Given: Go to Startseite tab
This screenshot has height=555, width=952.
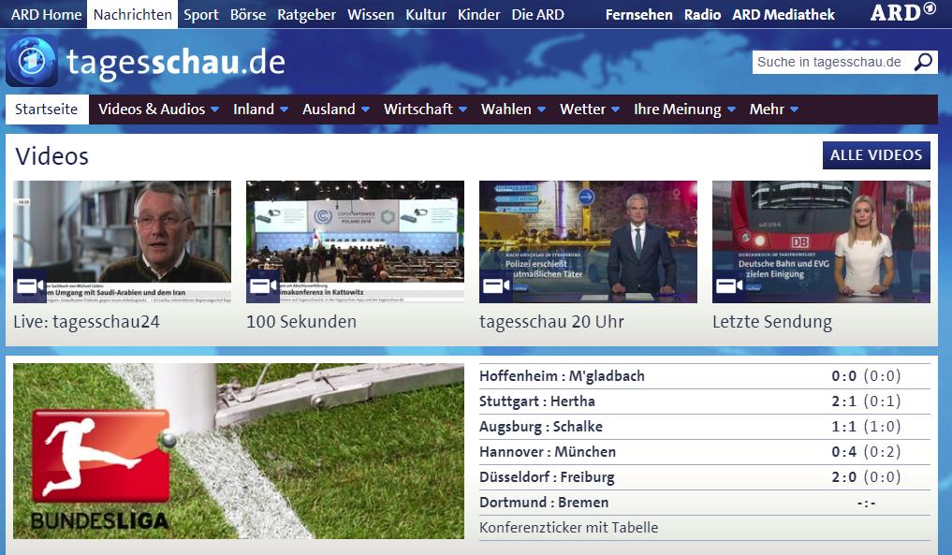Looking at the screenshot, I should point(47,110).
